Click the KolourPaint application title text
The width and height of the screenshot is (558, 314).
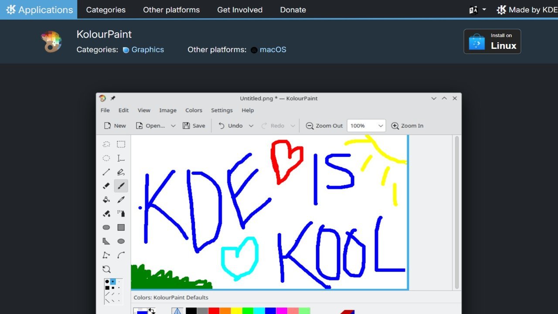coord(104,34)
